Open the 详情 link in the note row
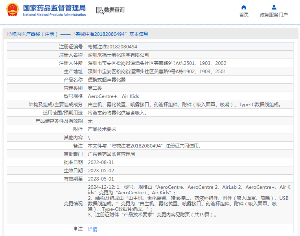The image size is (300, 236). tap(92, 229)
